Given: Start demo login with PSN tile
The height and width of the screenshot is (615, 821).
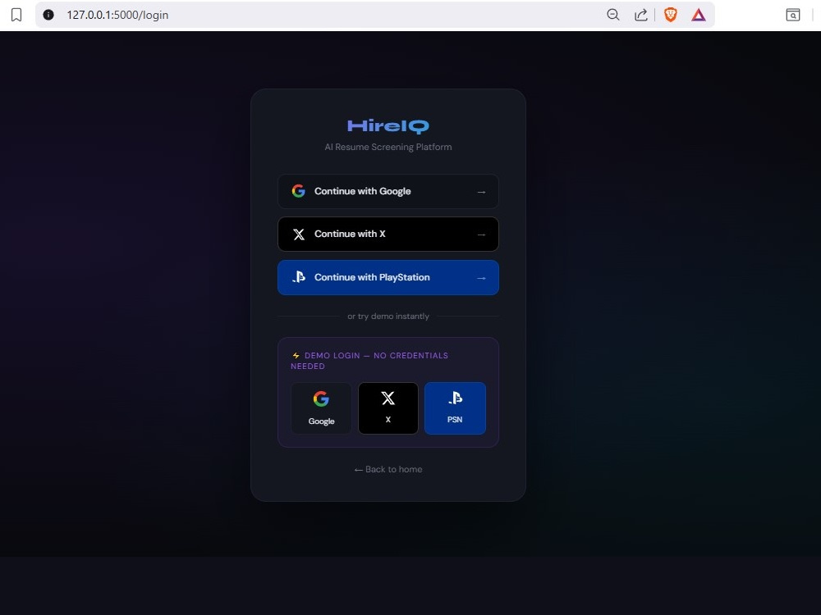Looking at the screenshot, I should coord(455,408).
